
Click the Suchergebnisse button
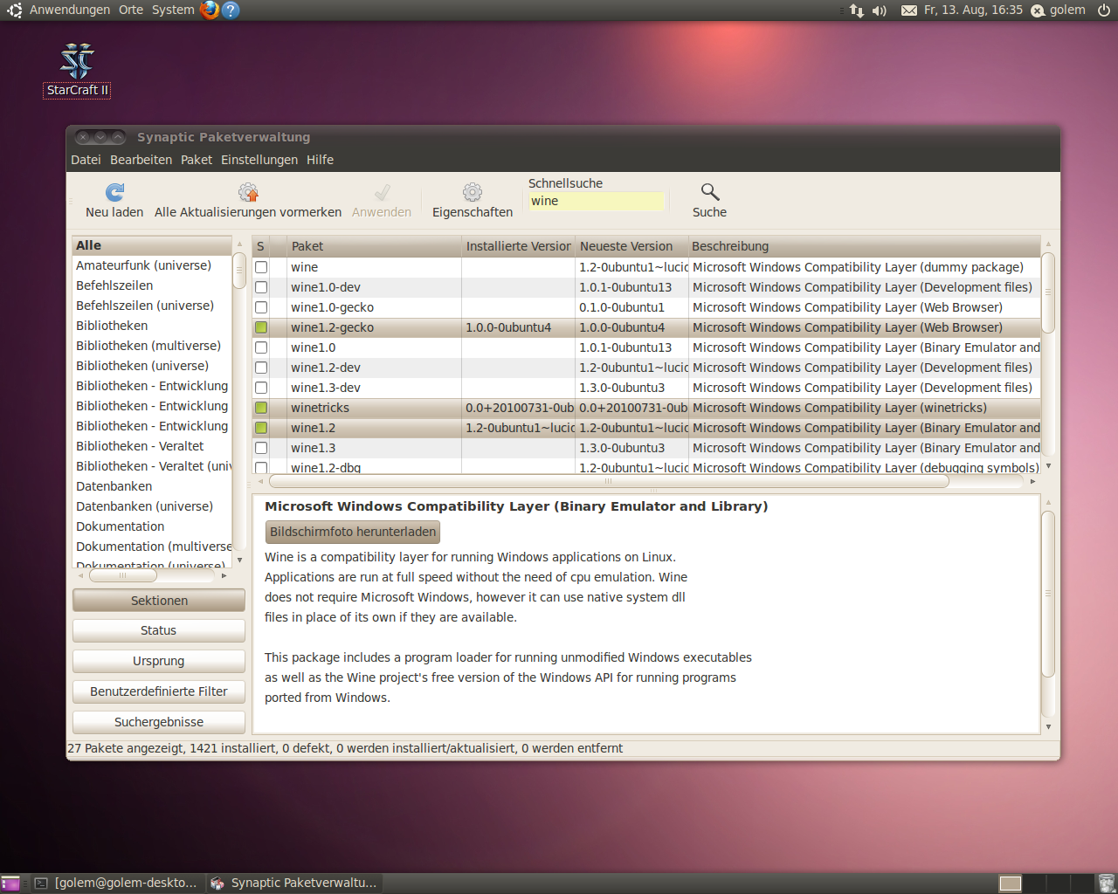click(x=159, y=722)
